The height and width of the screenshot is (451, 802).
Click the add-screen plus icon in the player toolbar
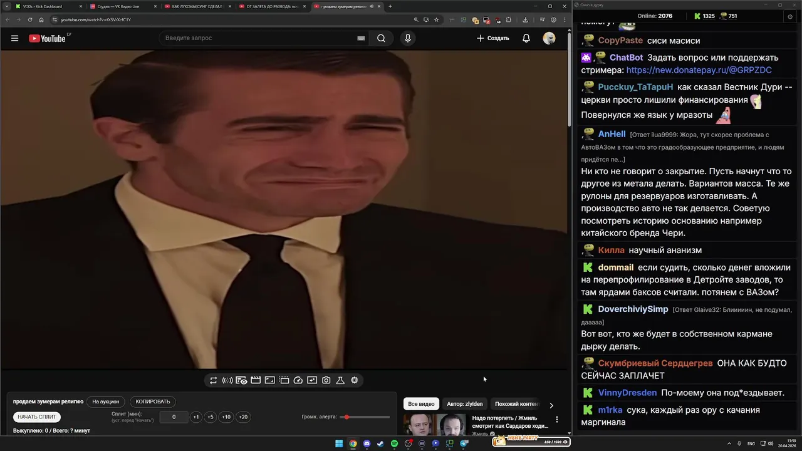312,380
